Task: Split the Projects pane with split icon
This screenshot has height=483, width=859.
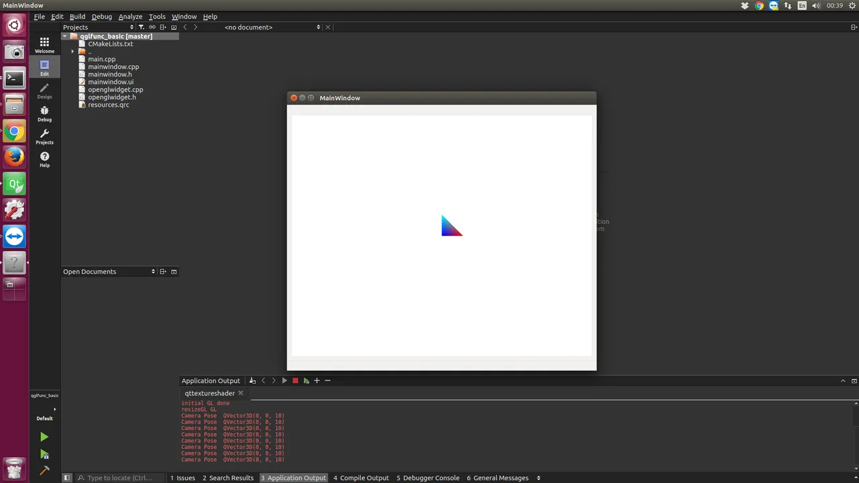Action: coord(163,28)
